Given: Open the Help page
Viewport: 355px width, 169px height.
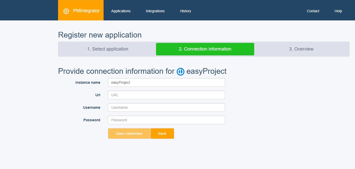Looking at the screenshot, I should 338,11.
